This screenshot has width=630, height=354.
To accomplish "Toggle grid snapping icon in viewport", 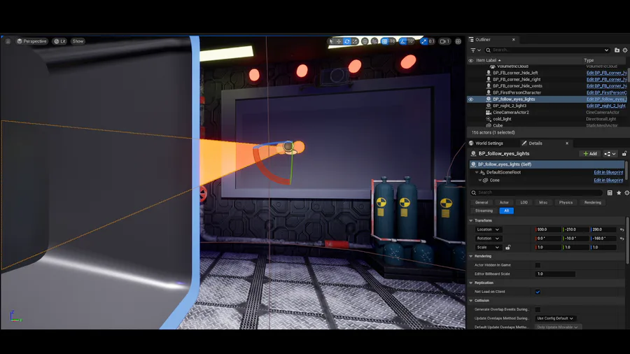I will point(384,41).
